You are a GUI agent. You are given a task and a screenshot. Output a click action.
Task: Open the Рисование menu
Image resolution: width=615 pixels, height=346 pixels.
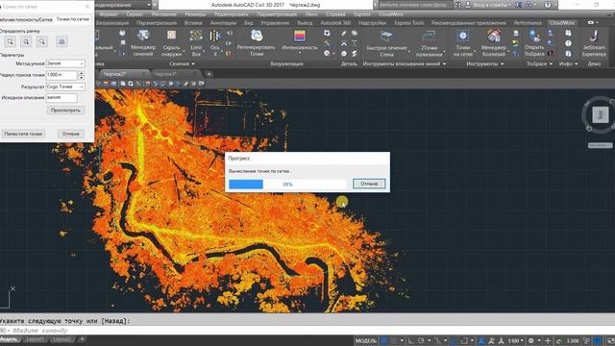(163, 14)
